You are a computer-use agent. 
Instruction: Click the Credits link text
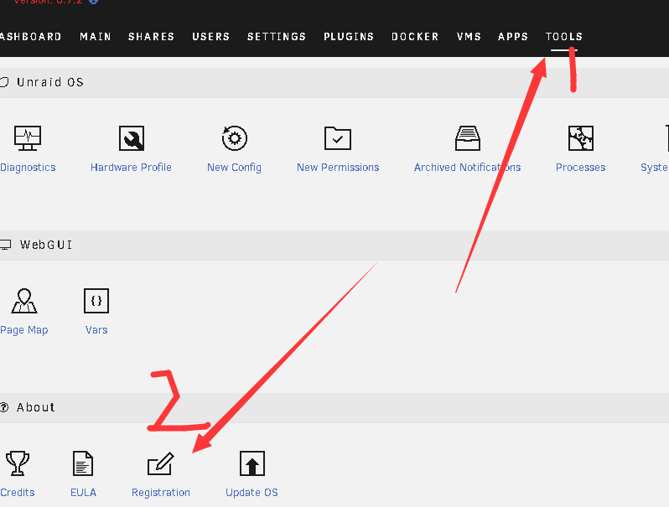[x=18, y=493]
